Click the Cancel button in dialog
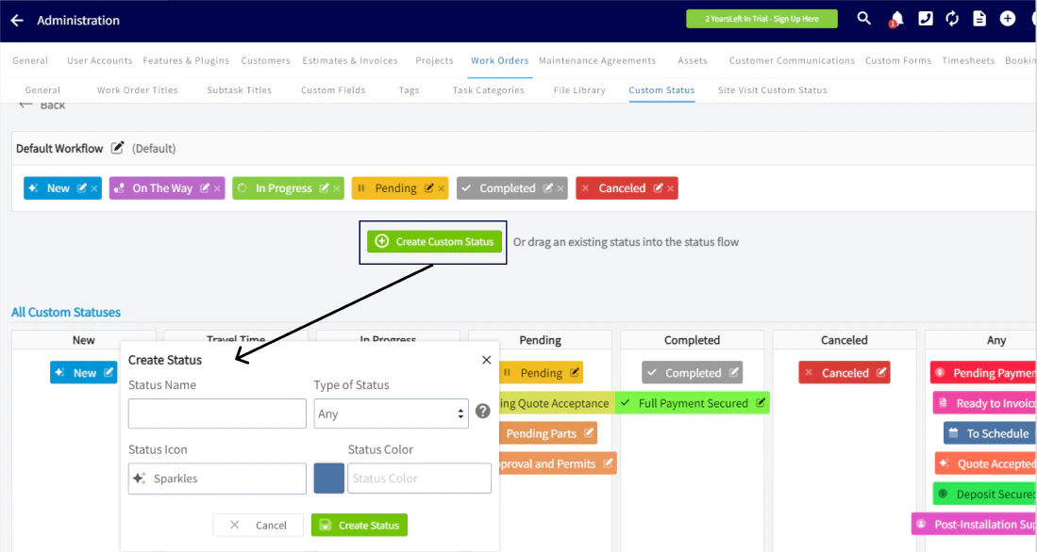 [258, 525]
